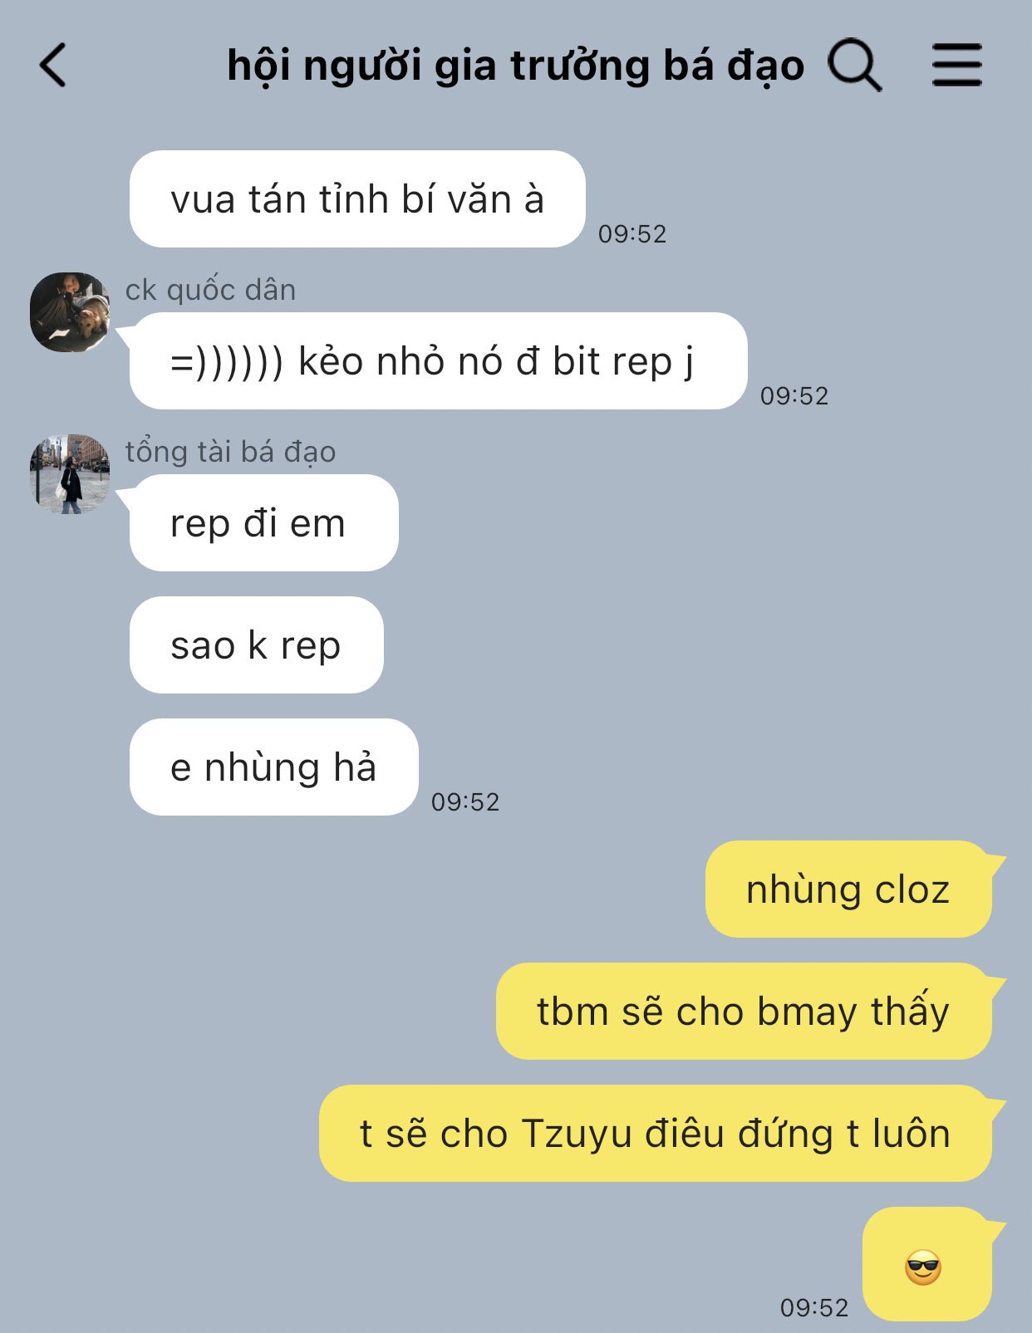
Task: Select the yellow 'nhùng cloz' bubble
Action: click(x=848, y=889)
